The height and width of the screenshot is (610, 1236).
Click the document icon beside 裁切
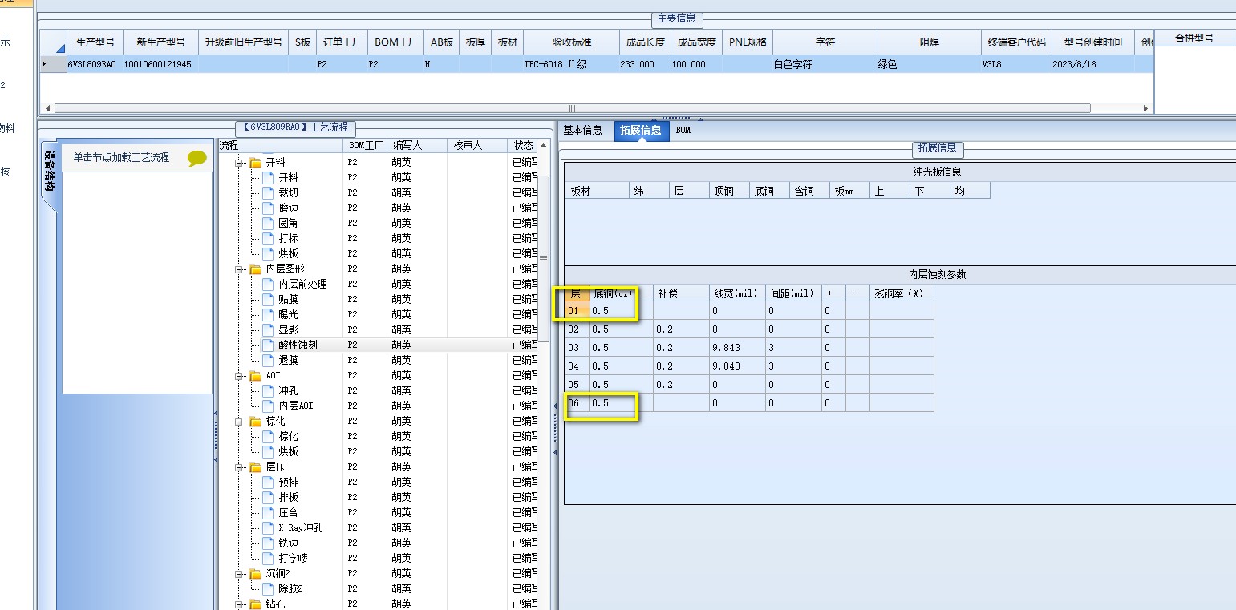(x=268, y=193)
